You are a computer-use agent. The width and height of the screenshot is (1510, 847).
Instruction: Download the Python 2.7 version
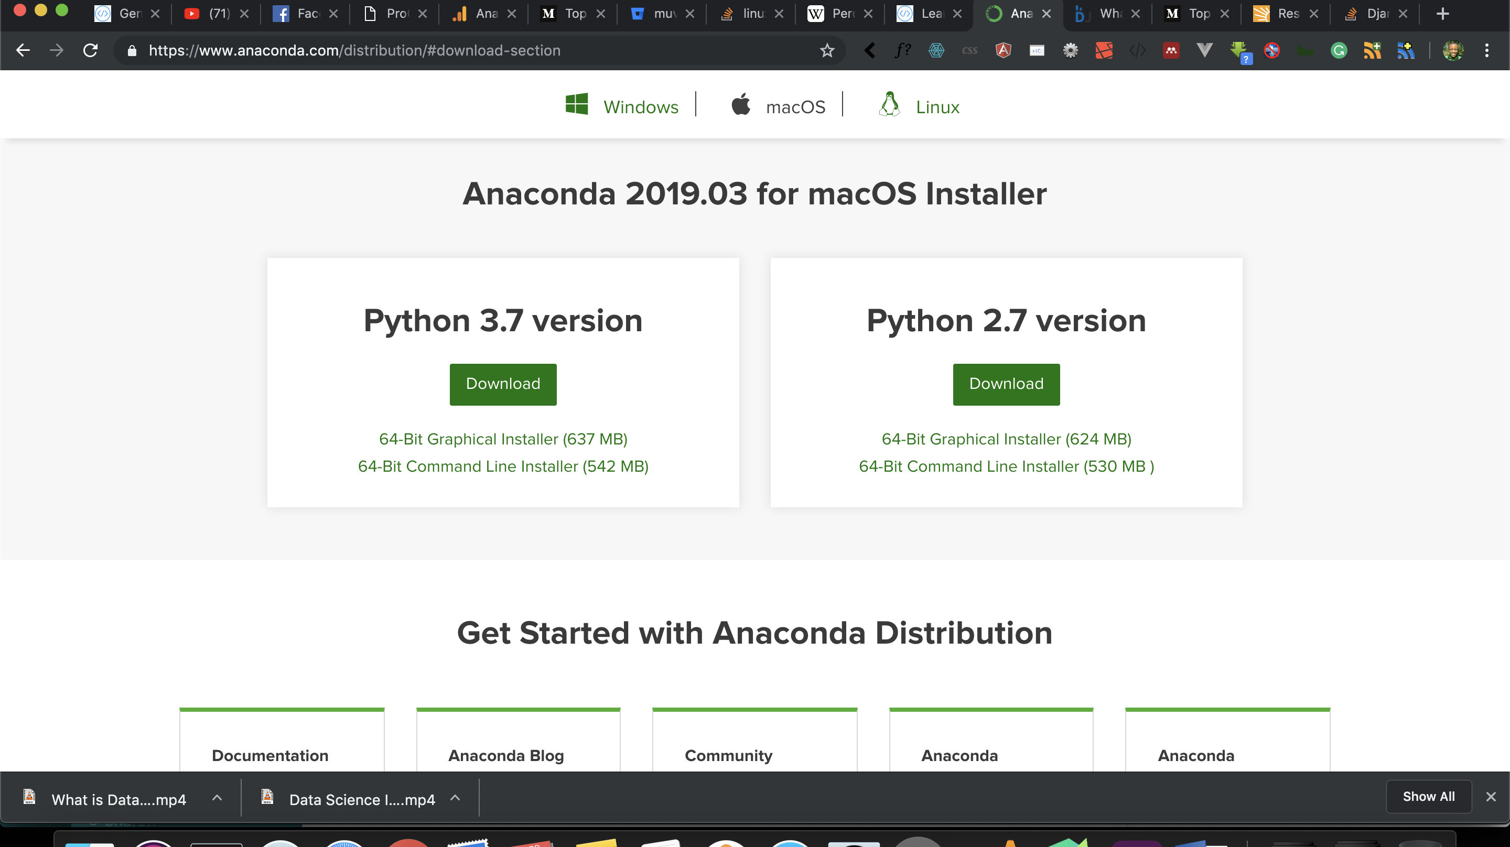click(x=1006, y=384)
